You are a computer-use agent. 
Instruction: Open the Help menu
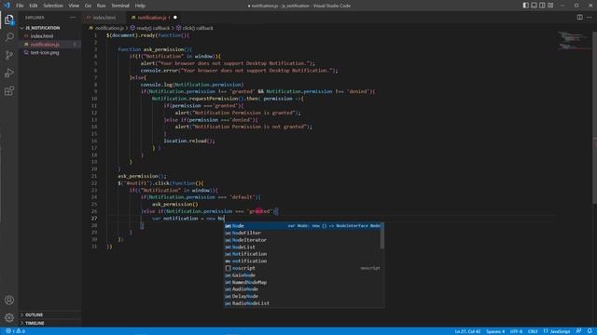140,6
